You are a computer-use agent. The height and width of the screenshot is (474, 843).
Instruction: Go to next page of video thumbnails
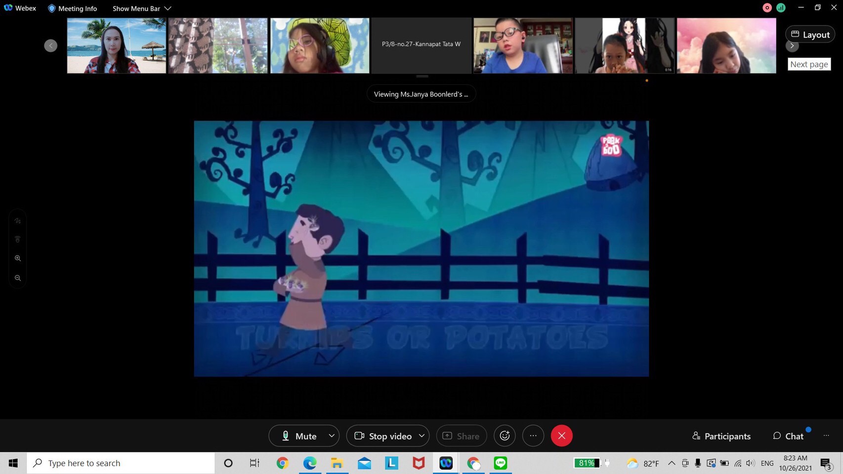[x=792, y=45]
